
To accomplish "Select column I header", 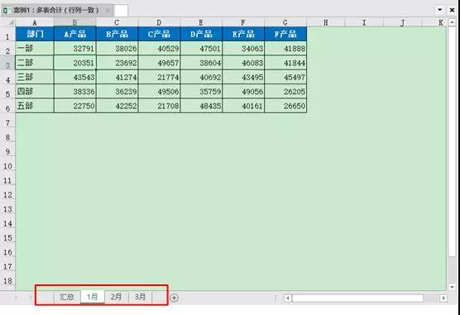I will (x=364, y=22).
